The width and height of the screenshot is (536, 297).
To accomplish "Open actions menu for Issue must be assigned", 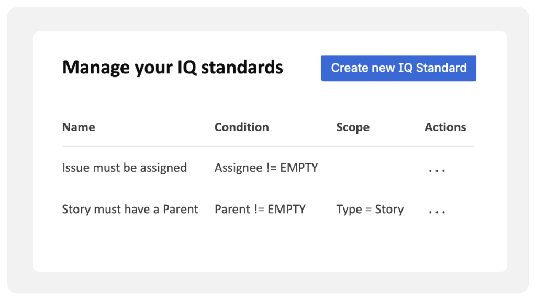I will coord(437,170).
